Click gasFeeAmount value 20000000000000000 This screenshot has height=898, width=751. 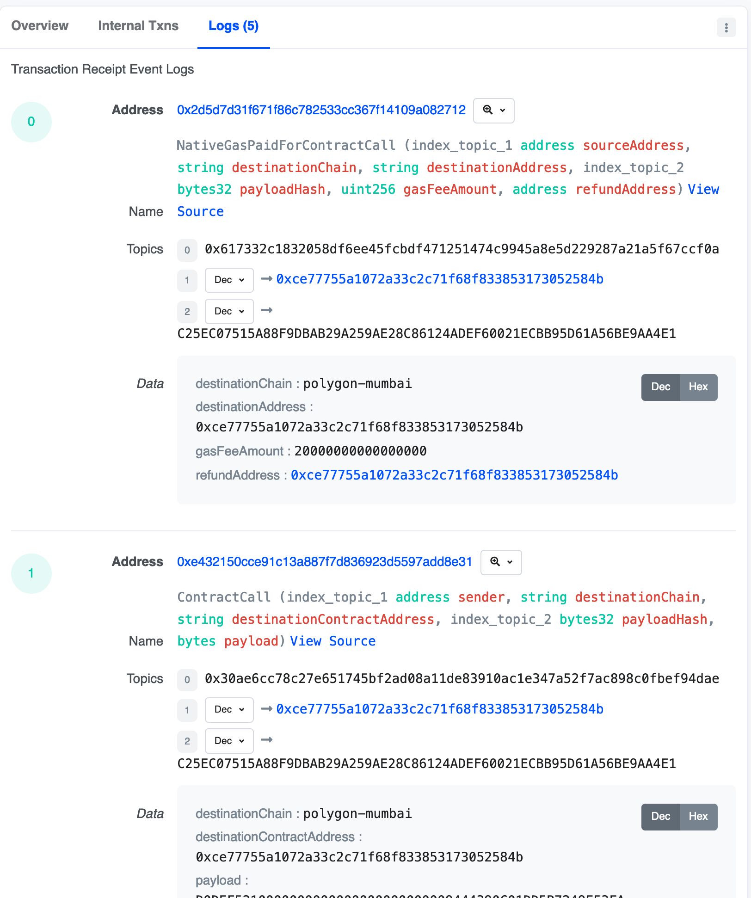click(360, 451)
